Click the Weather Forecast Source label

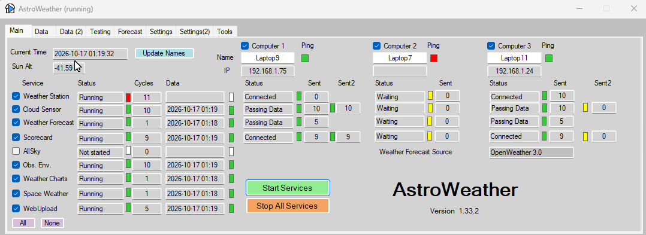click(416, 152)
